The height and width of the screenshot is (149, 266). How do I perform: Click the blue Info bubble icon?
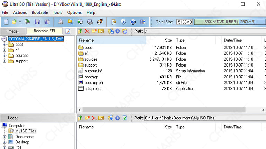click(123, 22)
